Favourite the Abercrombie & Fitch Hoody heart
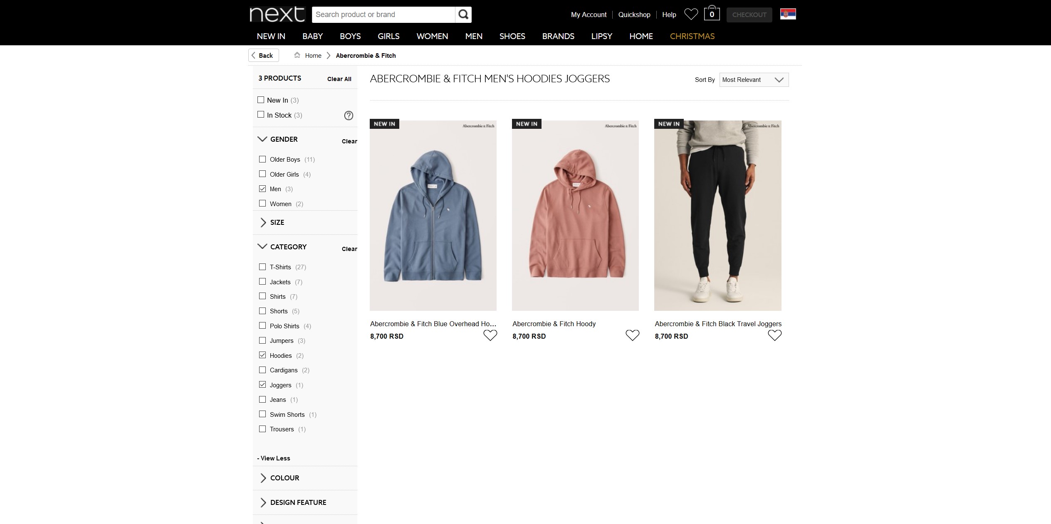The image size is (1051, 524). pos(632,335)
